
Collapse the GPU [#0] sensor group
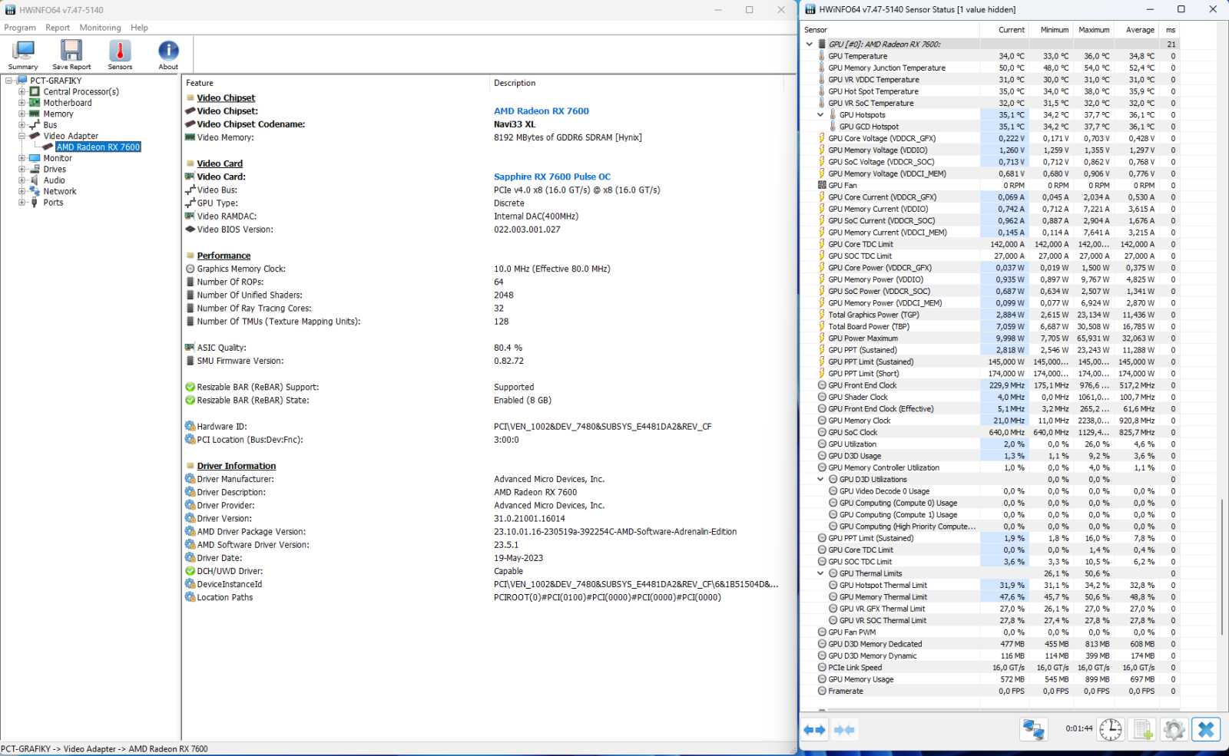(809, 45)
